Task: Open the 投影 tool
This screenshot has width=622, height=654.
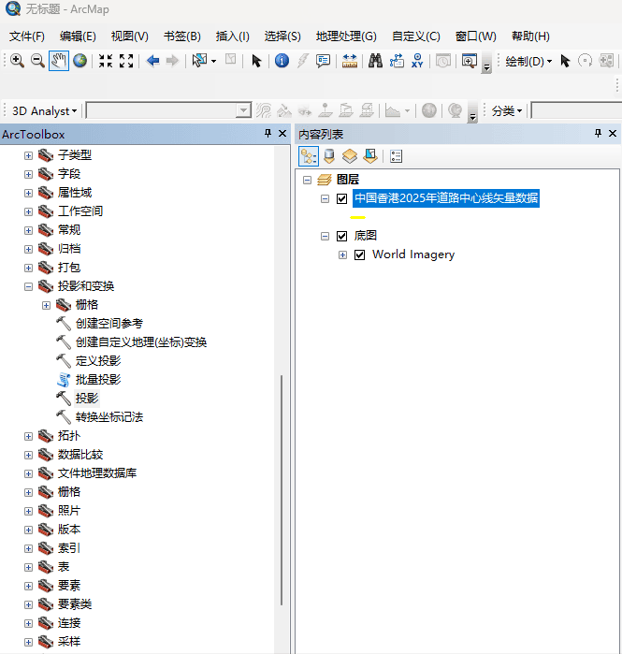Action: (x=87, y=399)
